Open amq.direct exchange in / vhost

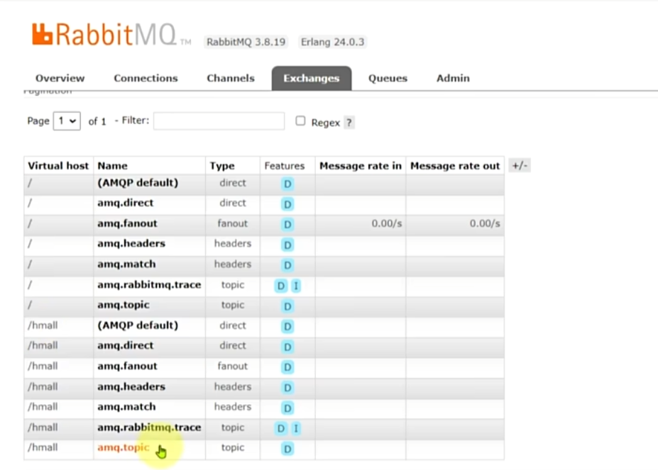[x=126, y=203]
